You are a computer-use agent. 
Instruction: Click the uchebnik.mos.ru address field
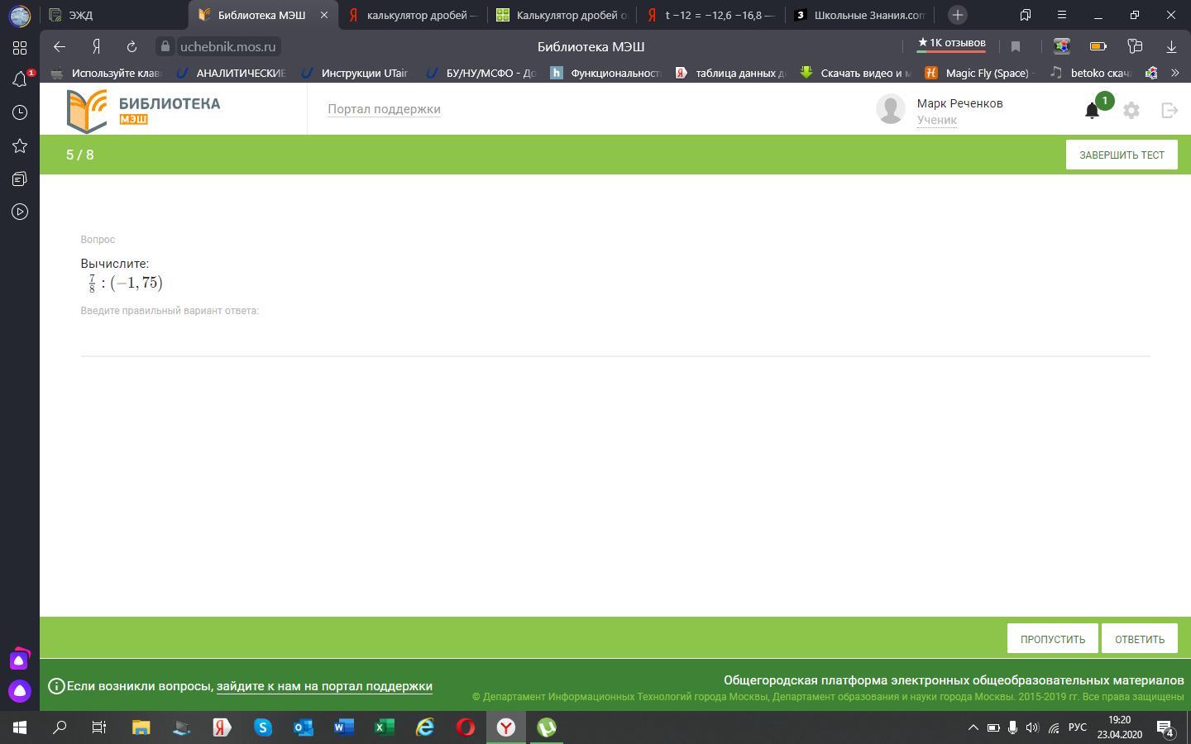pyautogui.click(x=227, y=46)
